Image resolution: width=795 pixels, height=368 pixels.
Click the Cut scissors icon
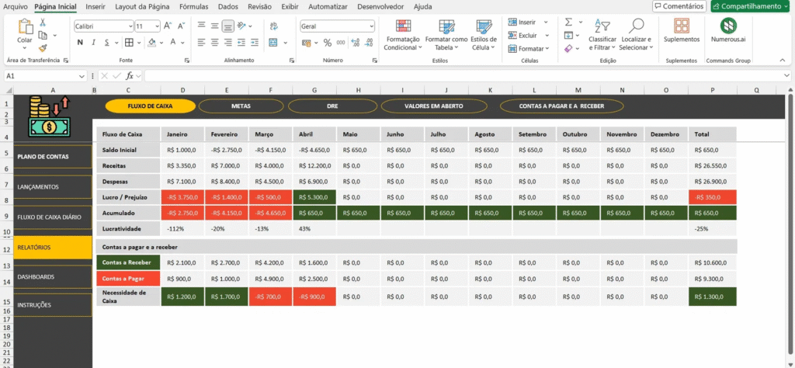point(43,23)
